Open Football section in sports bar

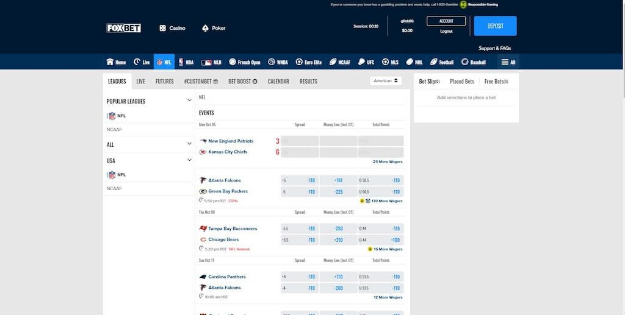(442, 62)
